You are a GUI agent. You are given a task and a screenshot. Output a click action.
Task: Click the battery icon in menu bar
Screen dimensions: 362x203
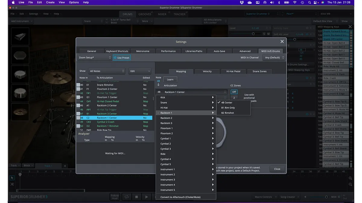287,2
